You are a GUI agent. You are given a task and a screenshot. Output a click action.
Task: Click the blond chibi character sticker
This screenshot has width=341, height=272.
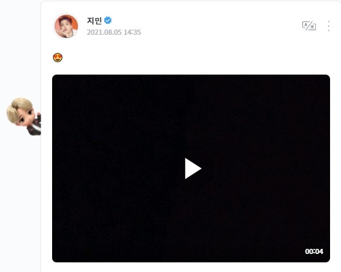click(x=24, y=116)
